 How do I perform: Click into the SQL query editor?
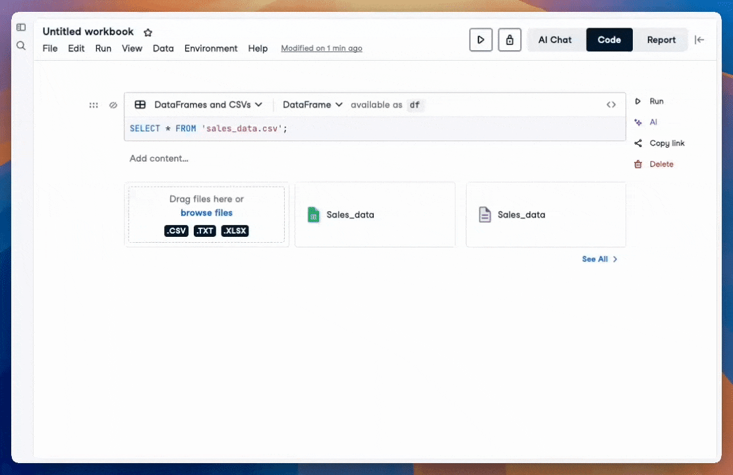375,129
